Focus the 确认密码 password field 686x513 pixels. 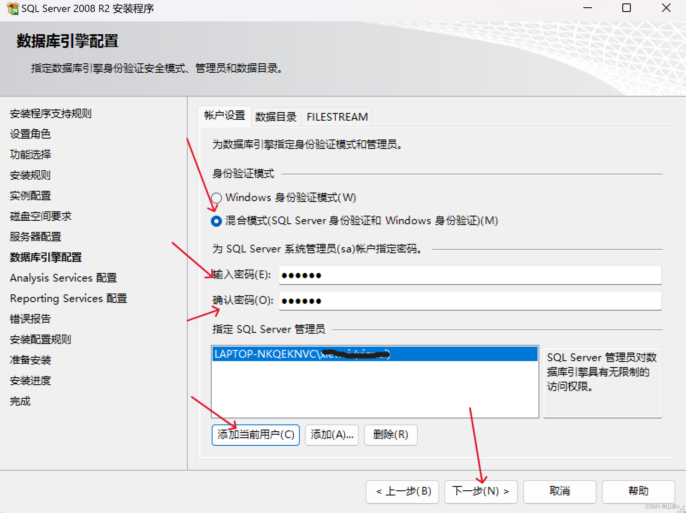pos(470,301)
